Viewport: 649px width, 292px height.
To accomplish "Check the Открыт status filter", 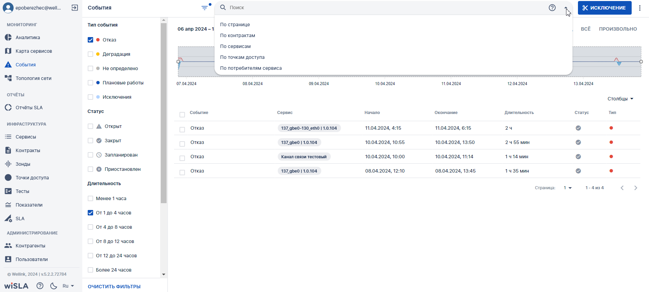I will pyautogui.click(x=90, y=126).
